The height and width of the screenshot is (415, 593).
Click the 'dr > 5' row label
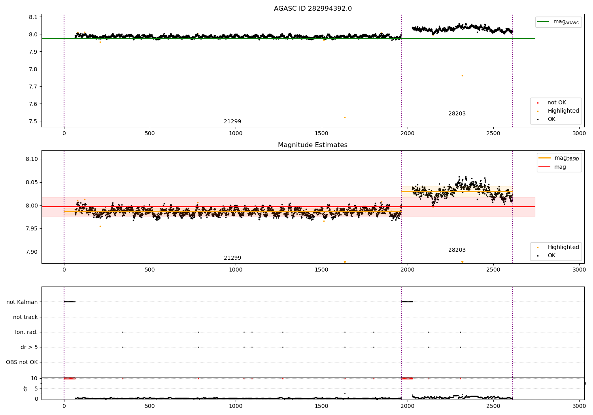[29, 347]
